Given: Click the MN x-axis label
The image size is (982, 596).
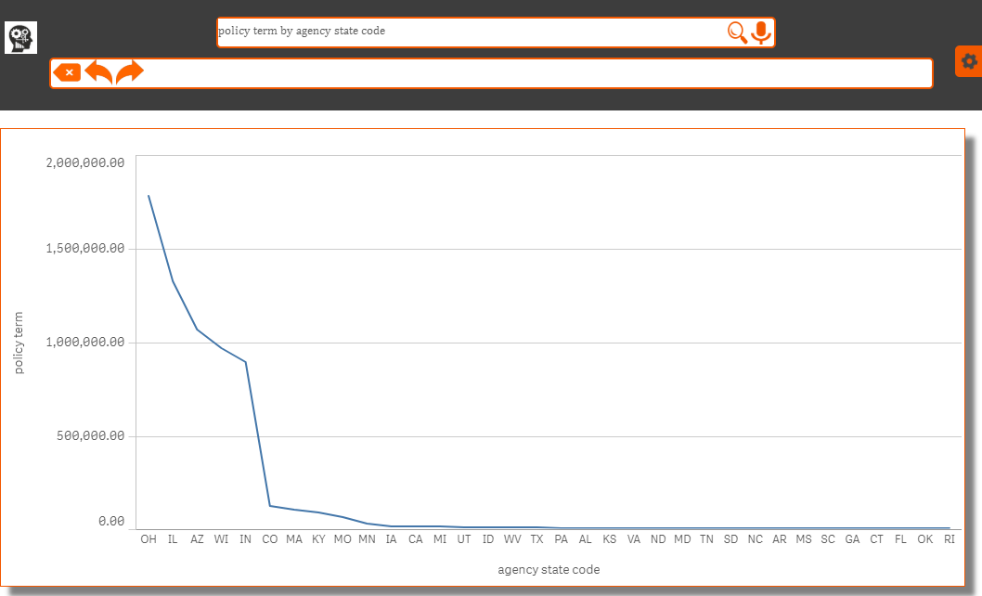Looking at the screenshot, I should click(367, 539).
